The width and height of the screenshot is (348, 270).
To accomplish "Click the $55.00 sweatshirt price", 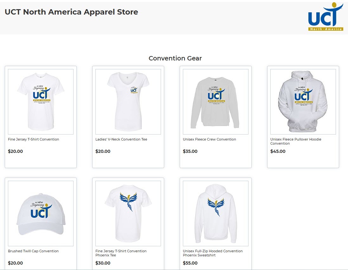I will tap(190, 263).
